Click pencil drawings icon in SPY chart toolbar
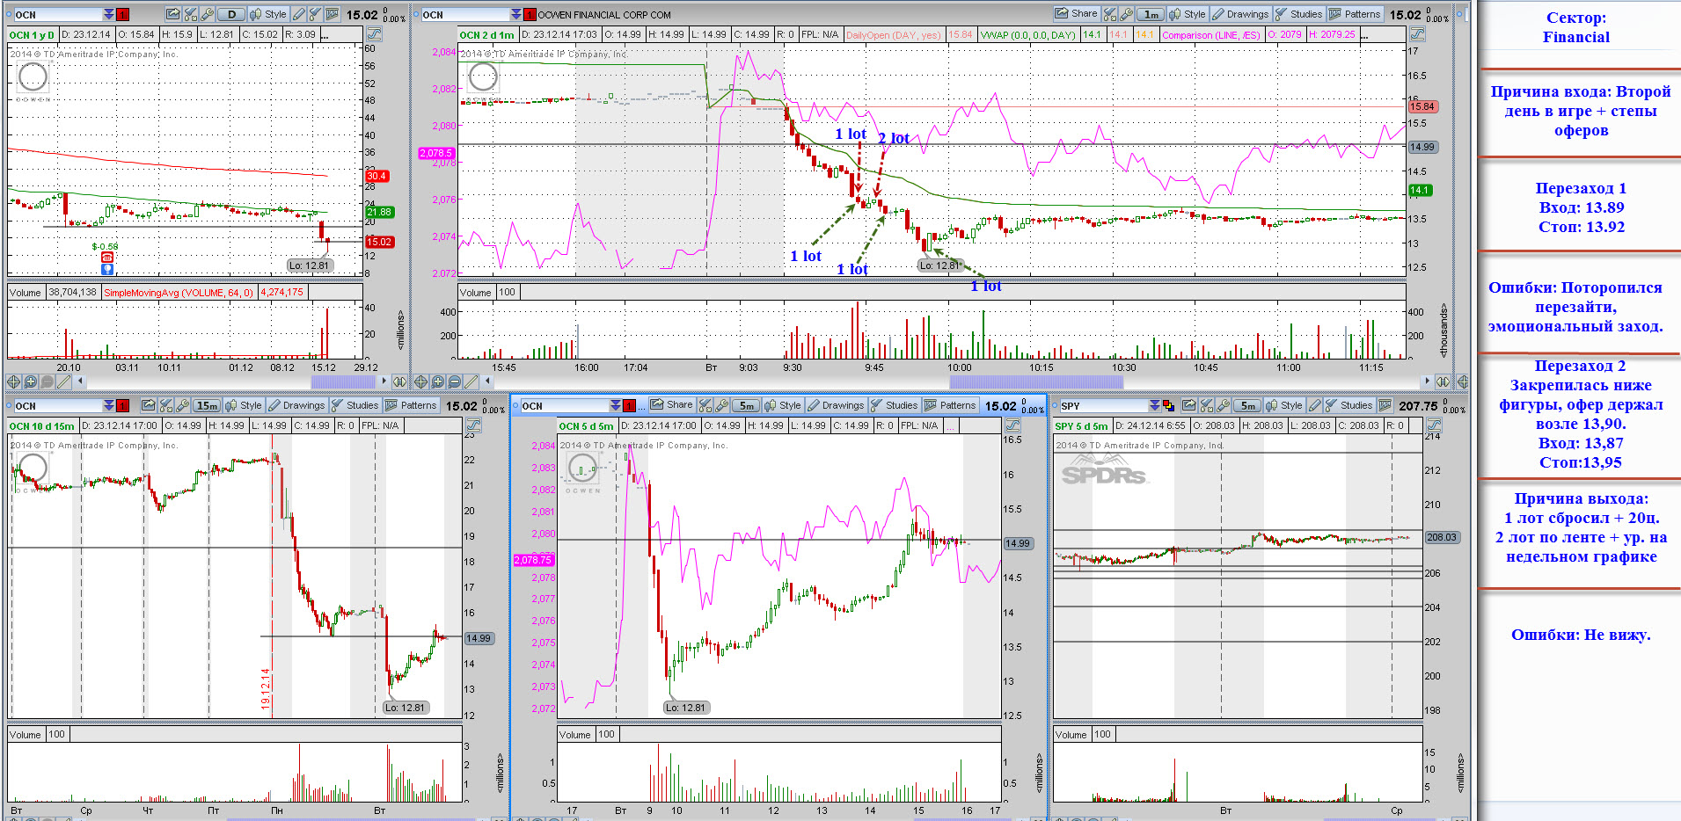 tap(1314, 405)
